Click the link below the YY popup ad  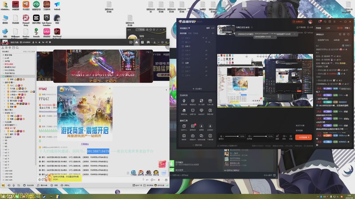[x=85, y=144]
